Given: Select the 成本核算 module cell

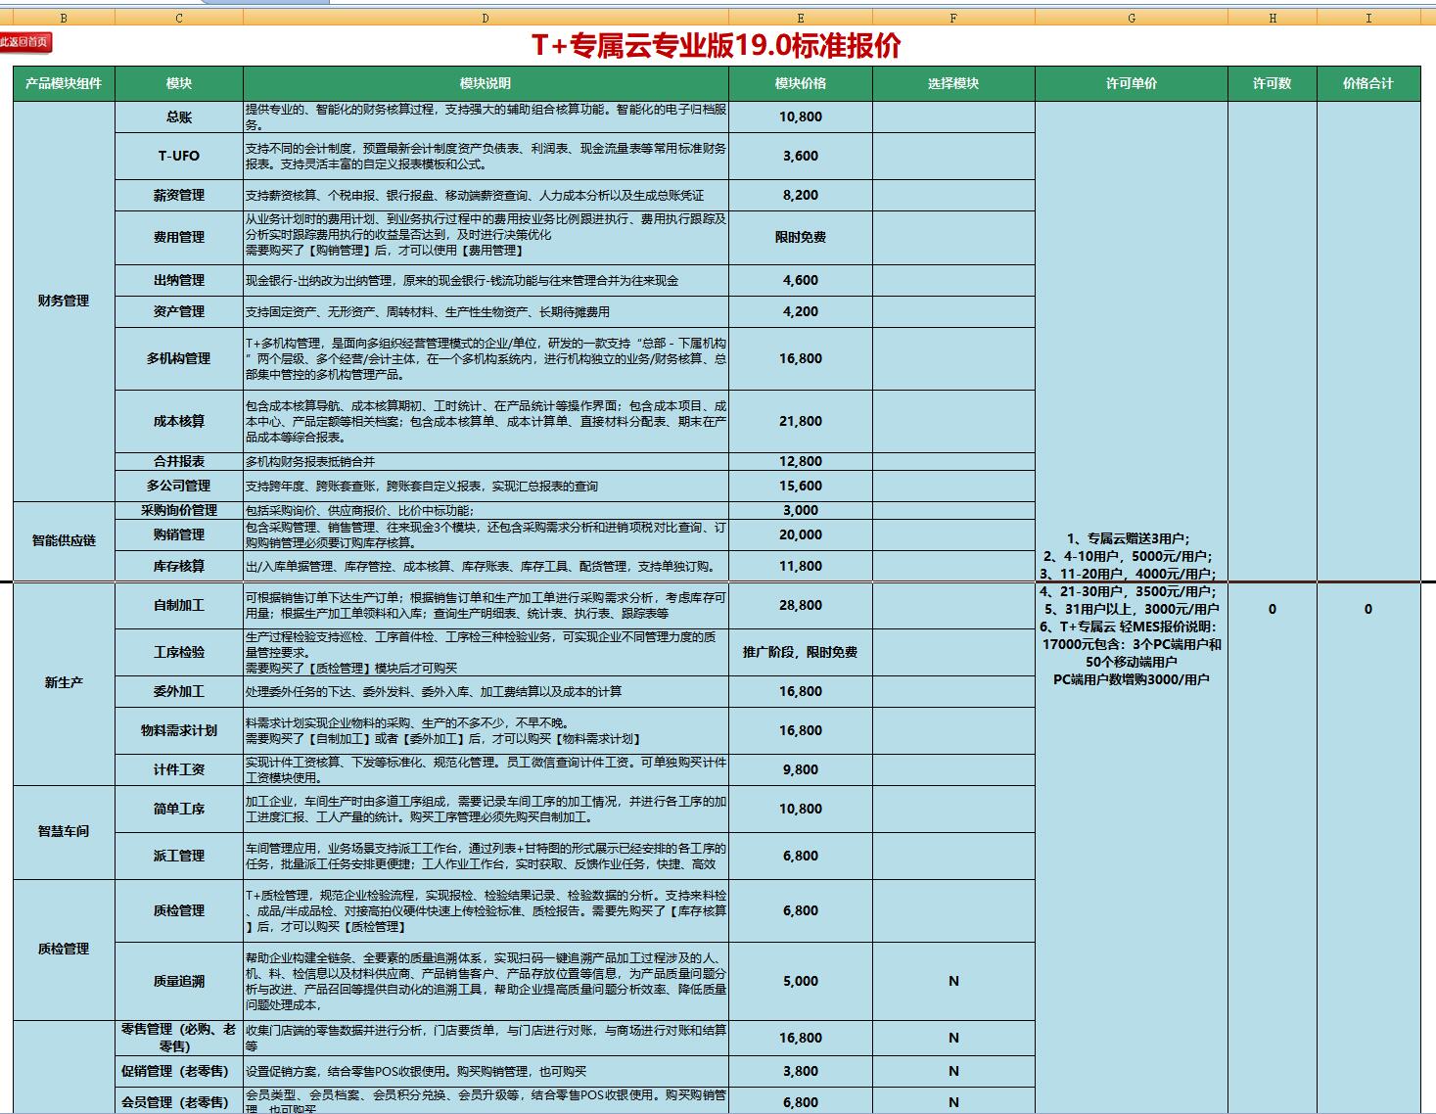Looking at the screenshot, I should tap(178, 421).
